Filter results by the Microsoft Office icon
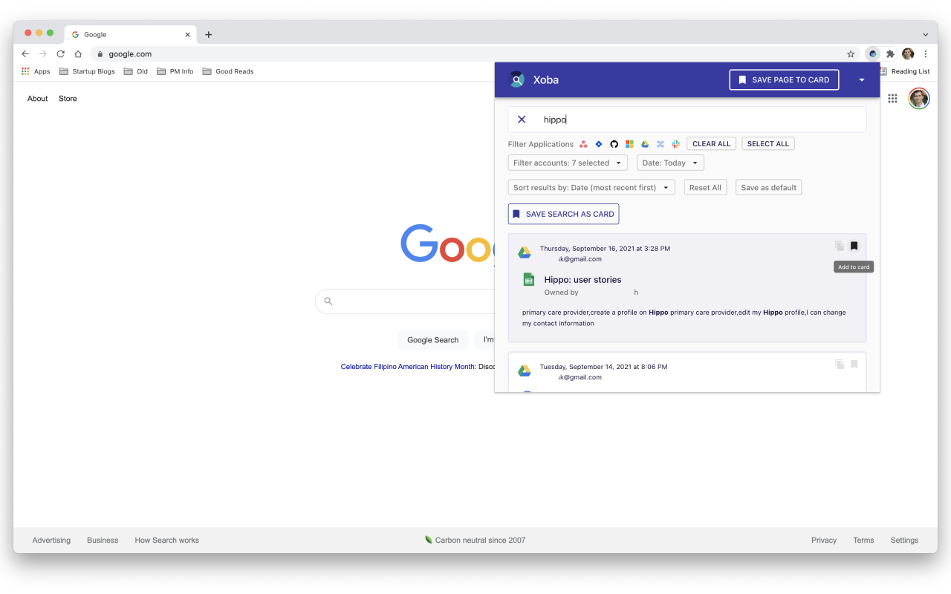This screenshot has height=594, width=951. [x=629, y=143]
